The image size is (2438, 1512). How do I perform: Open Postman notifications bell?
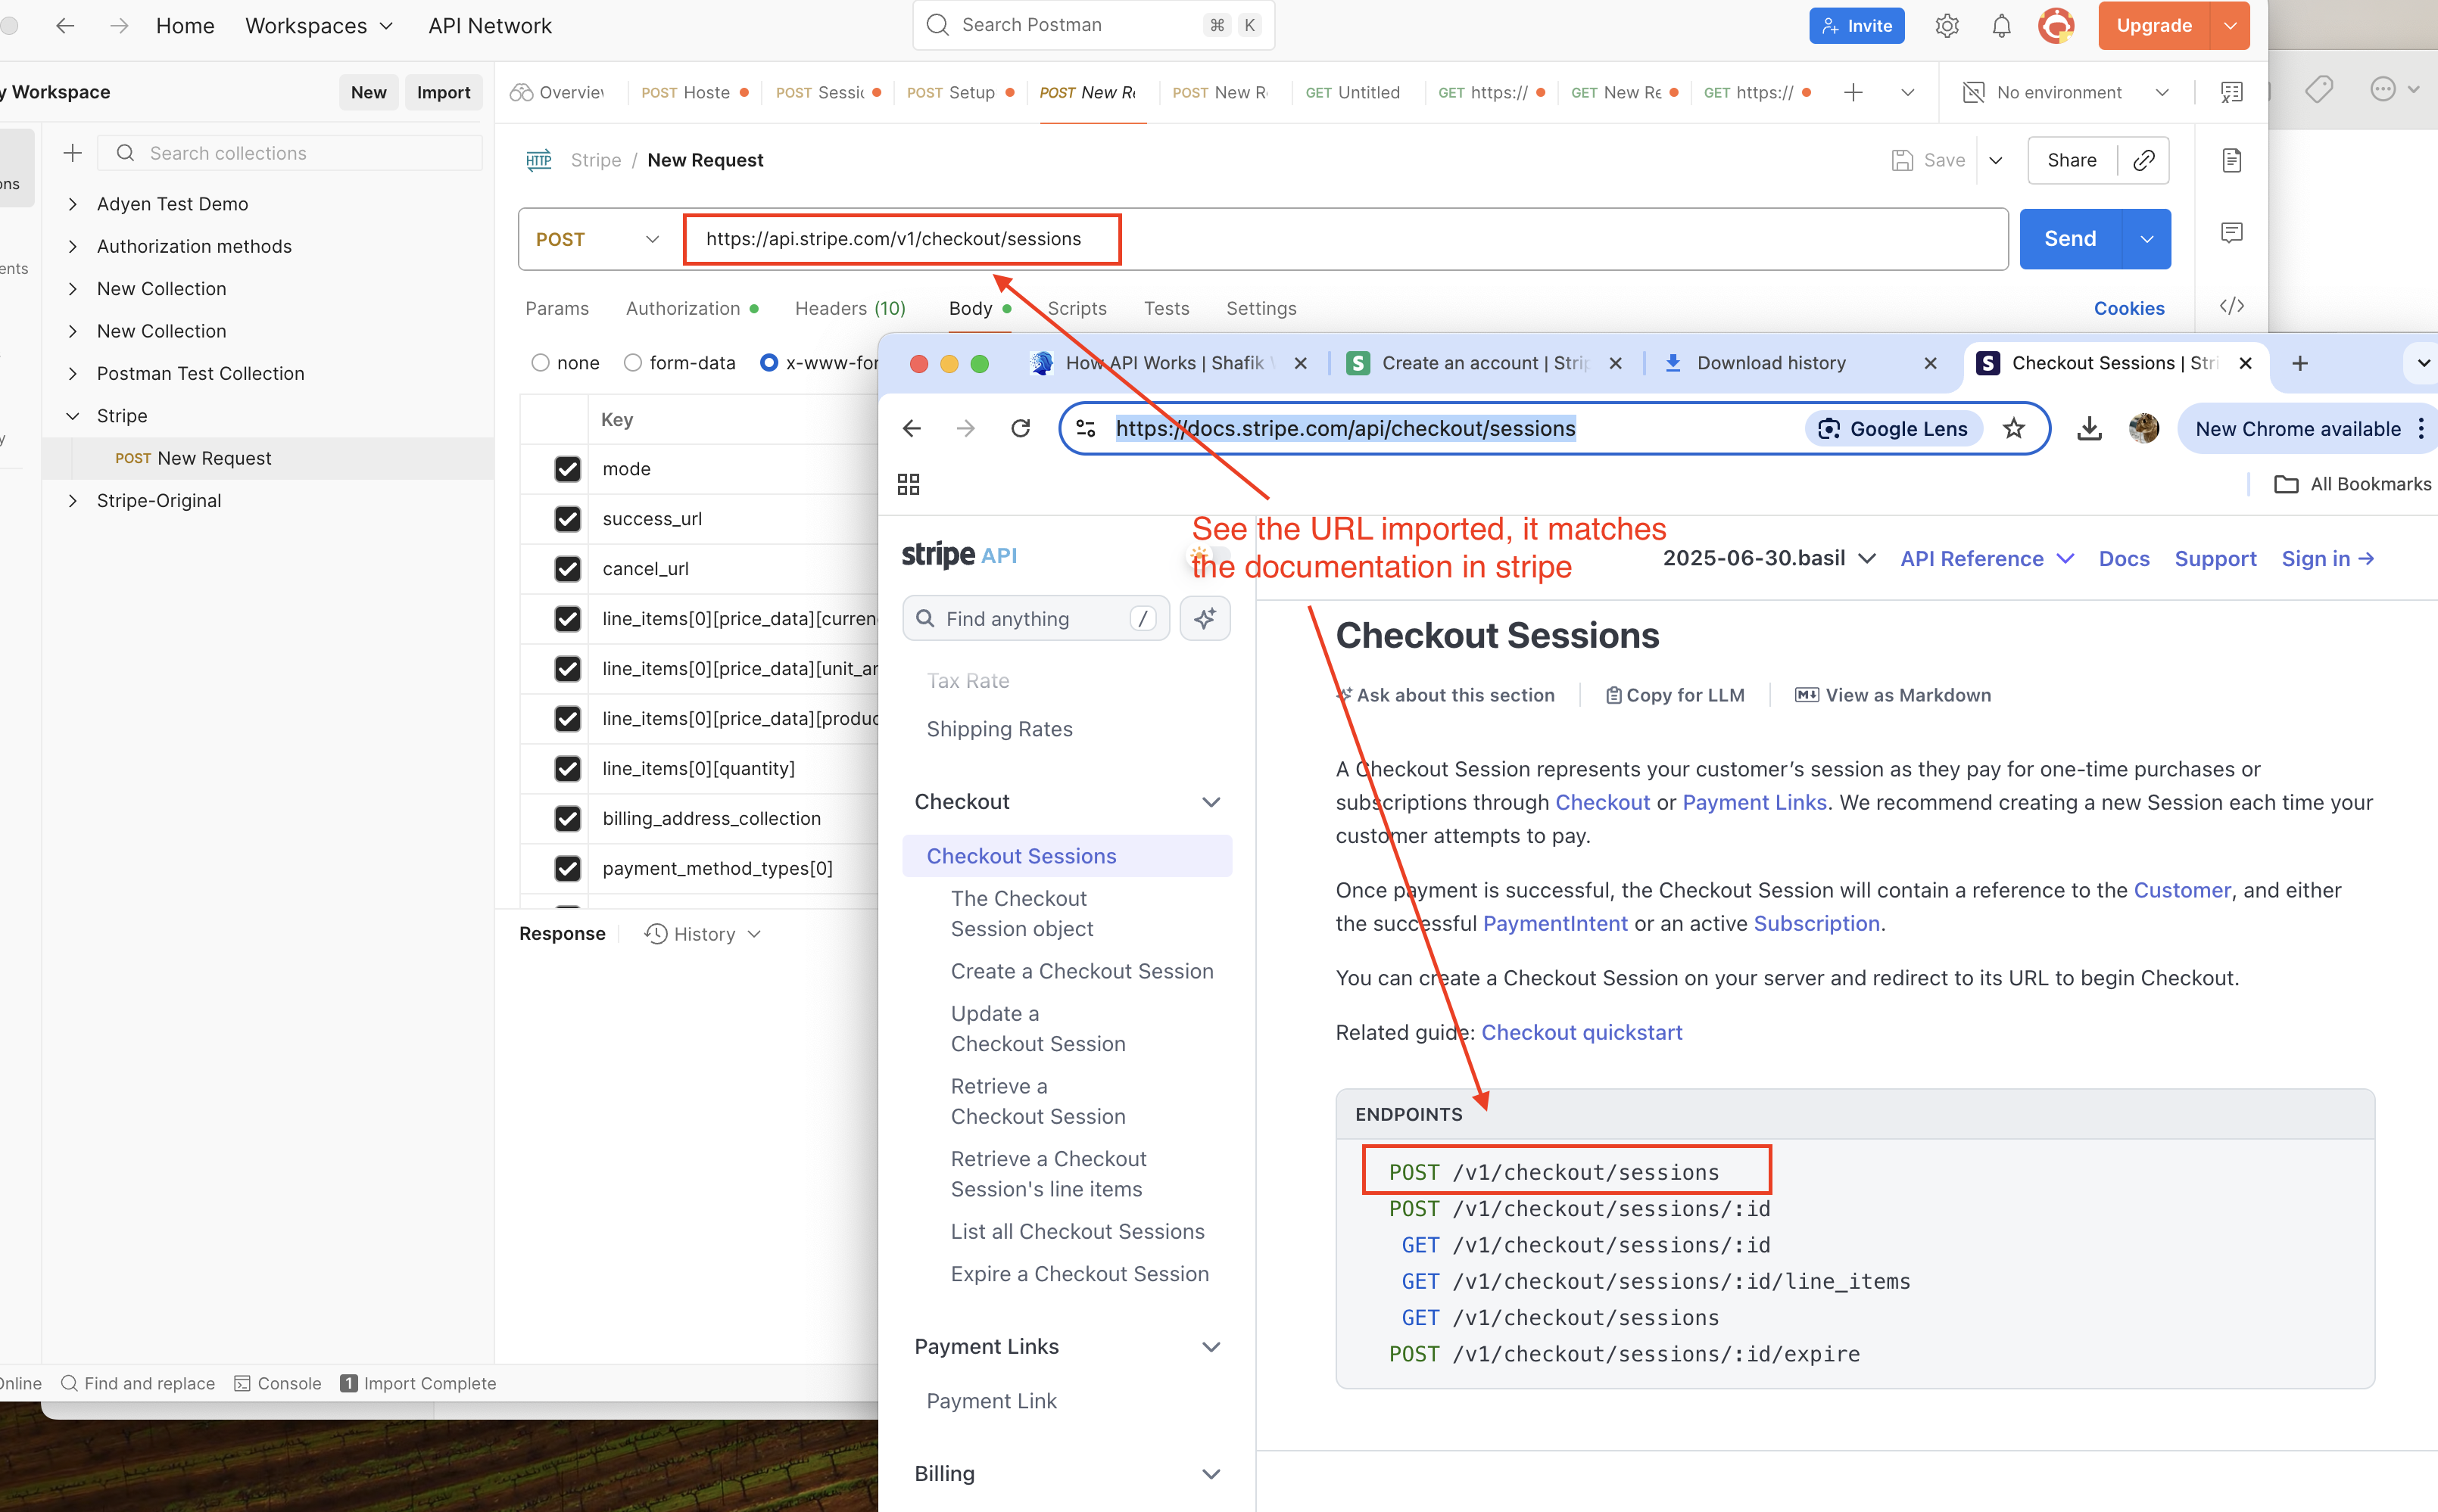(2001, 26)
